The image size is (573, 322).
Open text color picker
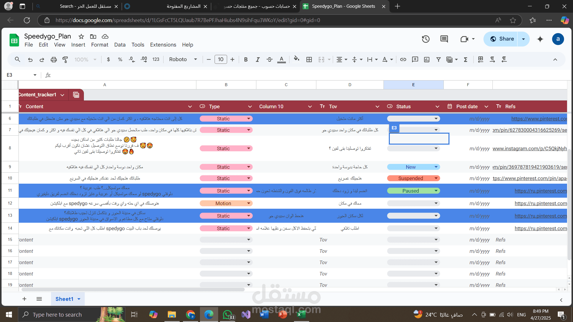[281, 59]
